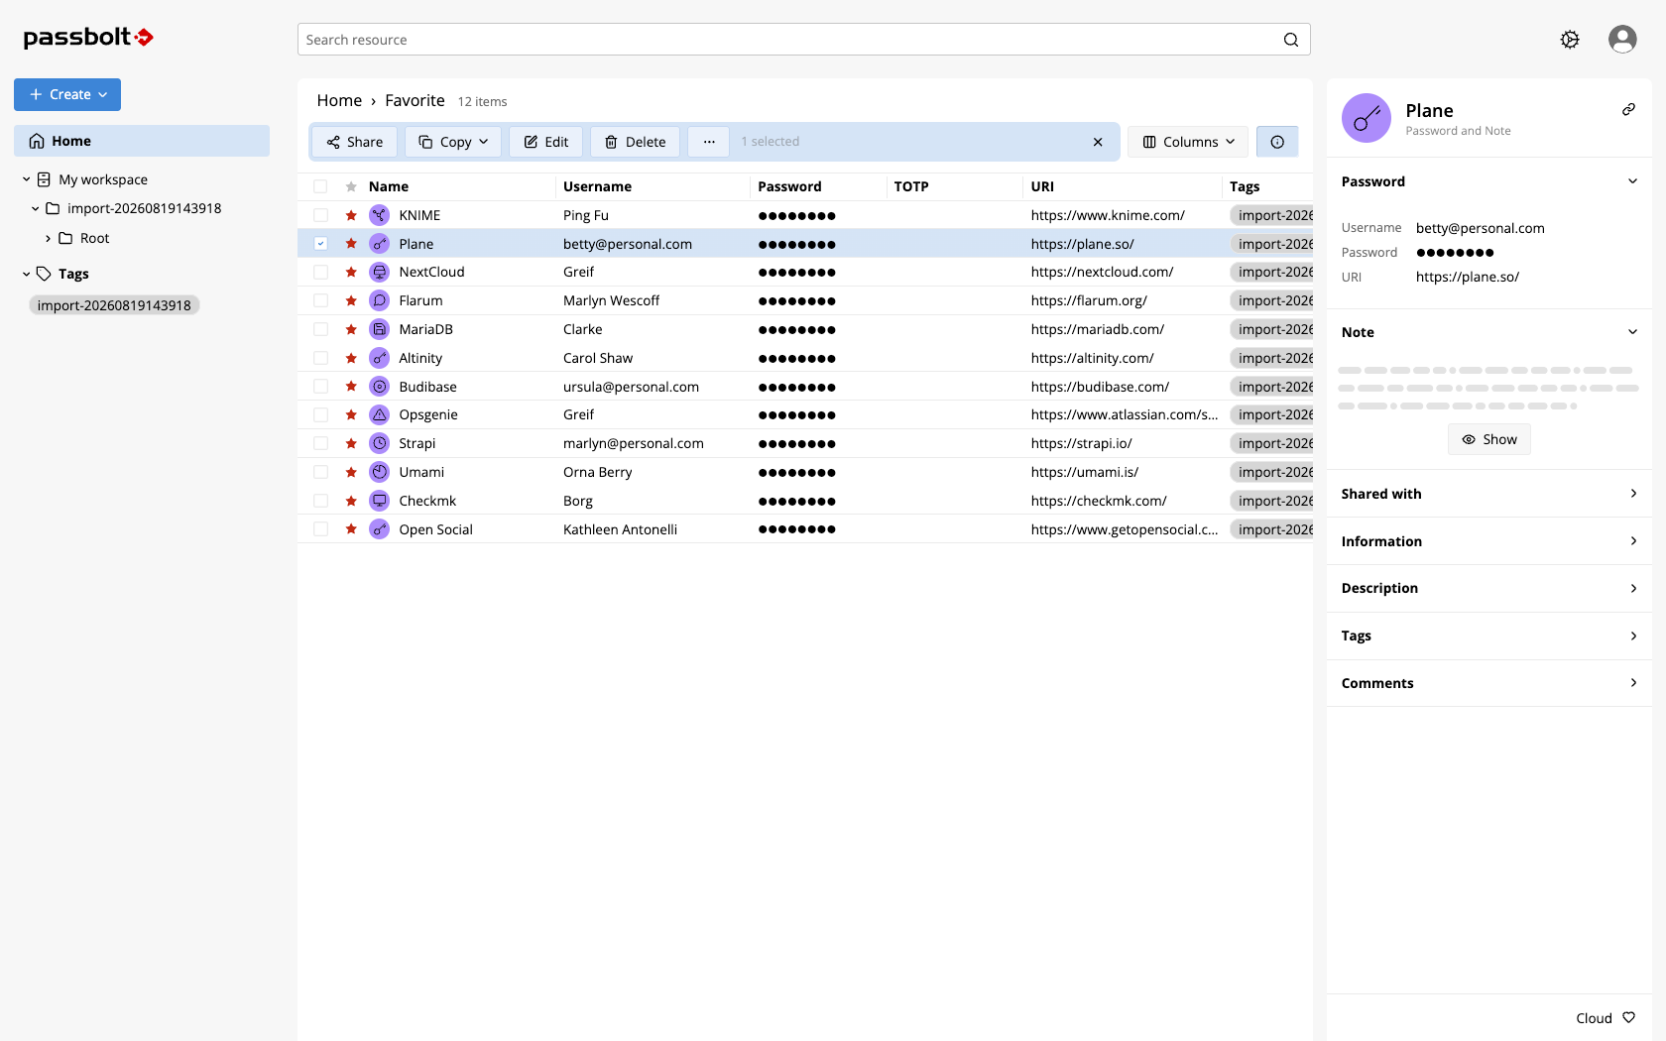Uncheck the Plane row checkbox
This screenshot has width=1666, height=1041.
320,243
